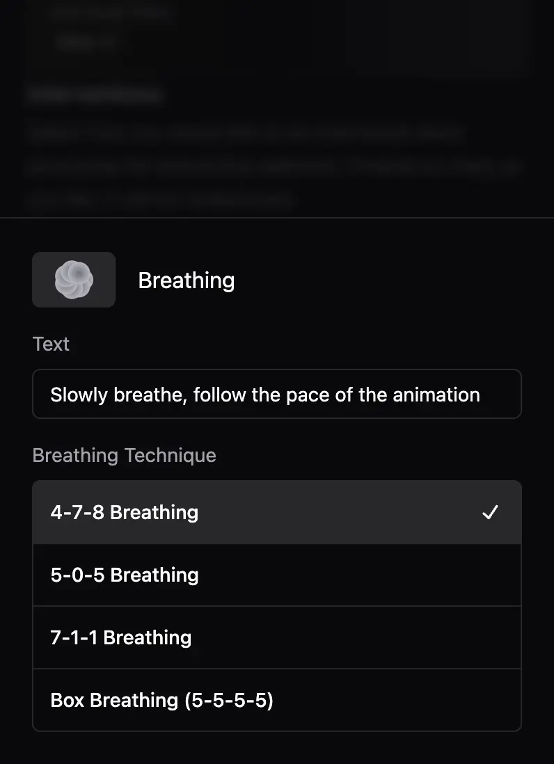This screenshot has height=764, width=554.
Task: Click the "(5-5-5-5)" text in Box Breathing
Action: pyautogui.click(x=229, y=701)
